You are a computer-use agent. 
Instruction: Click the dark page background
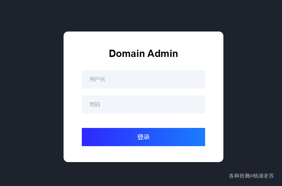pos(30,95)
